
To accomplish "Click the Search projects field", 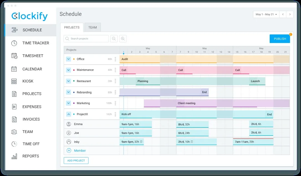I will click(86, 39).
